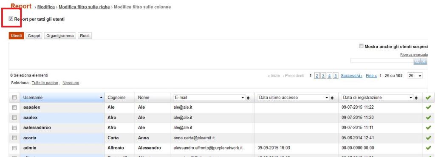Select Tutte le pagine link
The height and width of the screenshot is (157, 435).
pyautogui.click(x=45, y=83)
